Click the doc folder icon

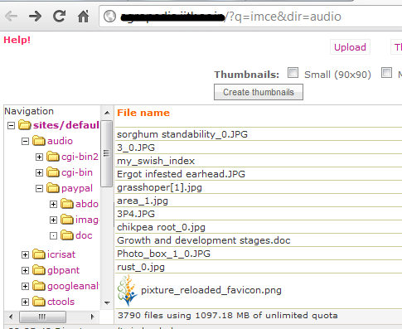point(67,235)
